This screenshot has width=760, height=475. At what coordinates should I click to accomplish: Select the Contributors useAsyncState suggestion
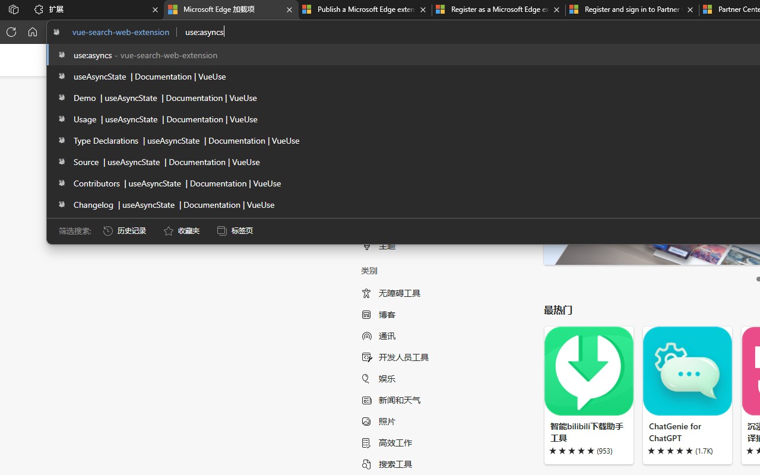(404, 183)
